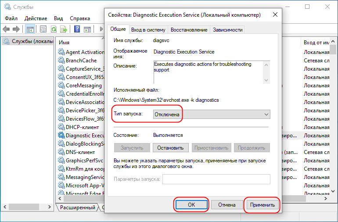Click the diagsvc service name value
The width and height of the screenshot is (338, 222).
(161, 40)
